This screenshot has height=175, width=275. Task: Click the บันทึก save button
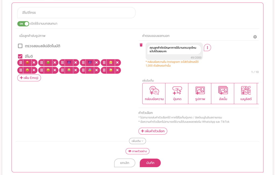(150, 163)
